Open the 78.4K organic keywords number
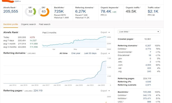Viewport: 172px width, 103px height. click(x=106, y=11)
